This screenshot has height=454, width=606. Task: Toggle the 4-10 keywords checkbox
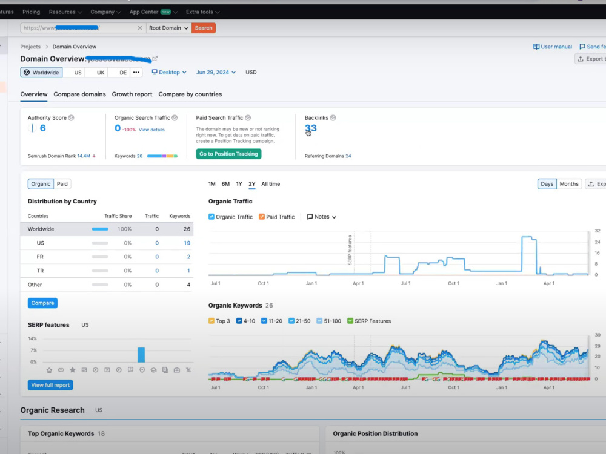click(239, 321)
